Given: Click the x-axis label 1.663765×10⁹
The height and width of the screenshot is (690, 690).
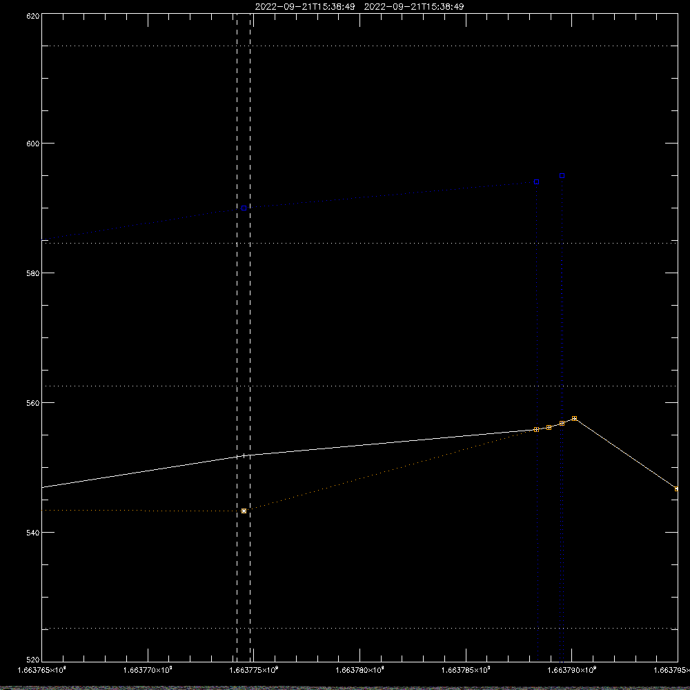Looking at the screenshot, I should coord(42,670).
